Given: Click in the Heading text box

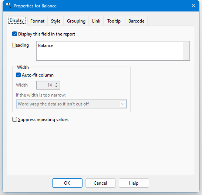Looking at the screenshot, I should click(110, 51).
